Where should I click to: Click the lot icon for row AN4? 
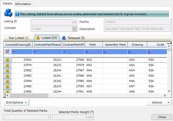pos(7,71)
